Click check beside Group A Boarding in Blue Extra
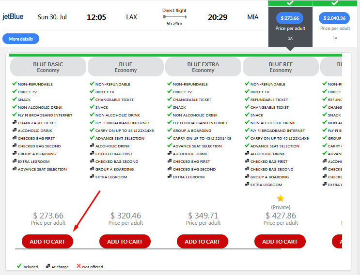 [x=170, y=130]
